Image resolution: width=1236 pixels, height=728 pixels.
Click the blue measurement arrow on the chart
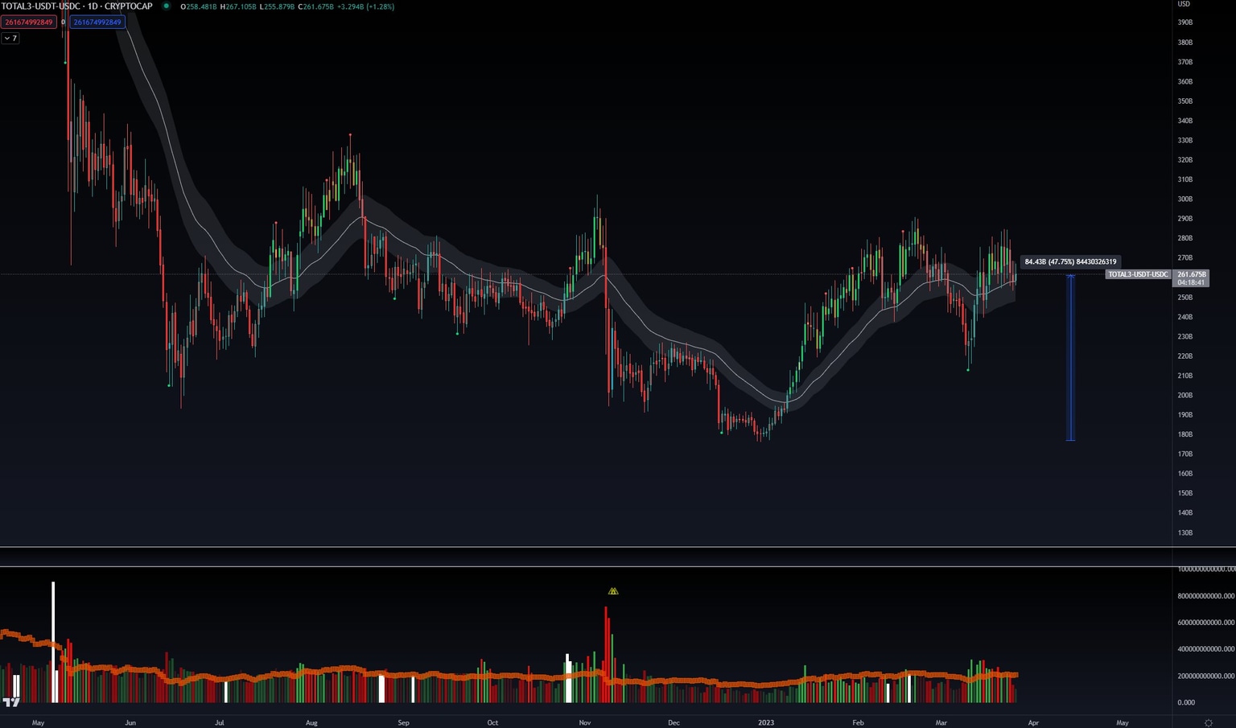(x=1070, y=358)
